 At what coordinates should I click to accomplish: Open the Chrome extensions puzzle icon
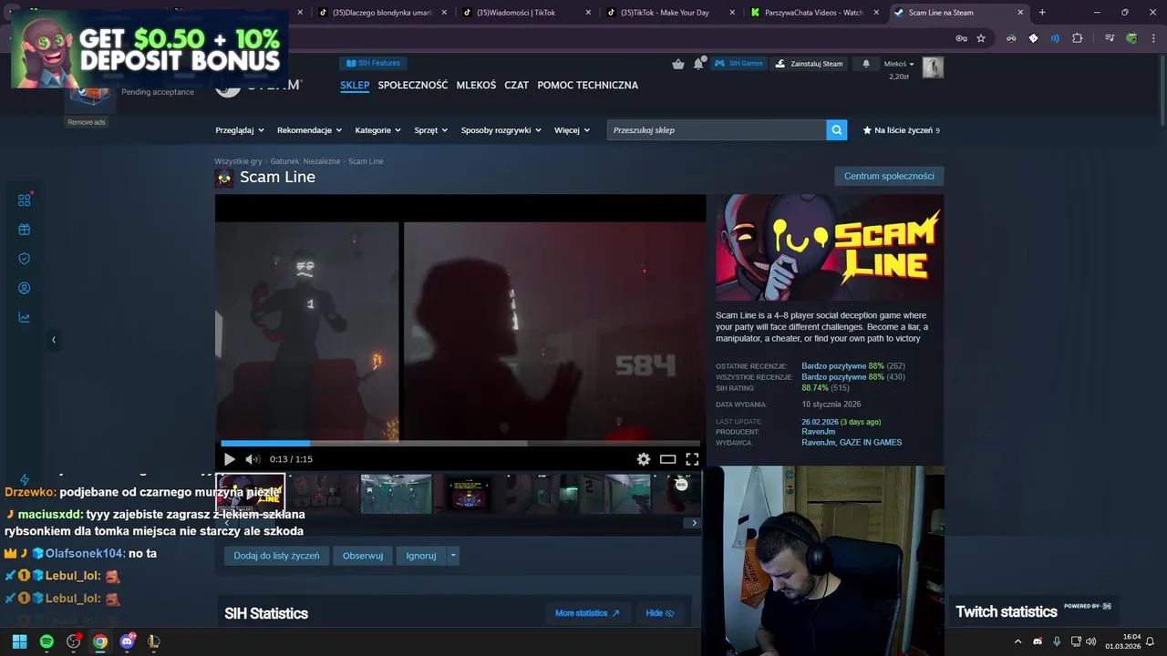1077,38
